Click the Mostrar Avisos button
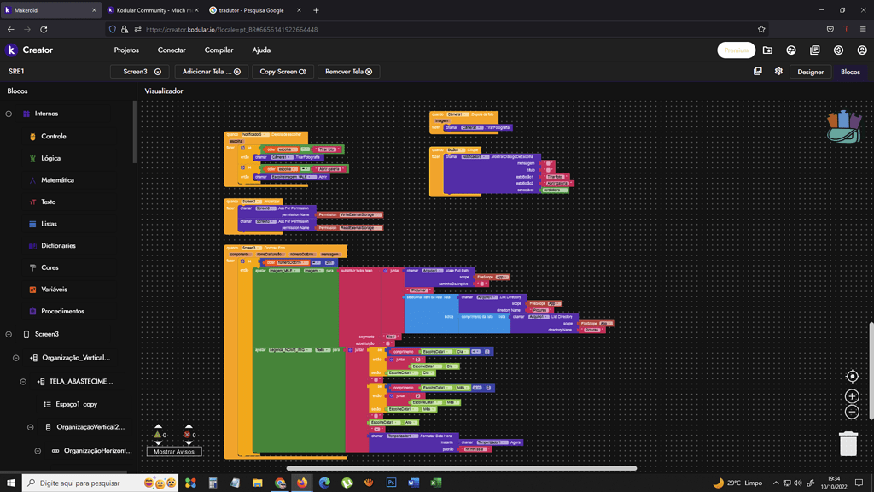This screenshot has height=492, width=874. point(174,451)
